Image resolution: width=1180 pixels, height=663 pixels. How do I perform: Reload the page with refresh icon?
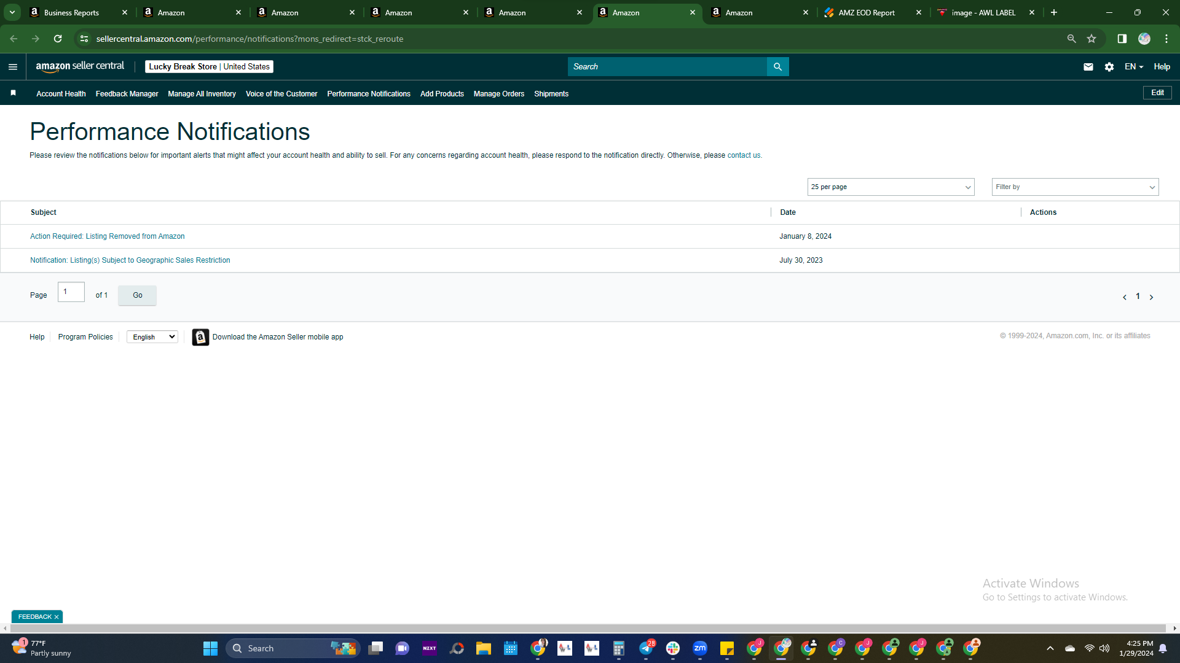tap(58, 39)
